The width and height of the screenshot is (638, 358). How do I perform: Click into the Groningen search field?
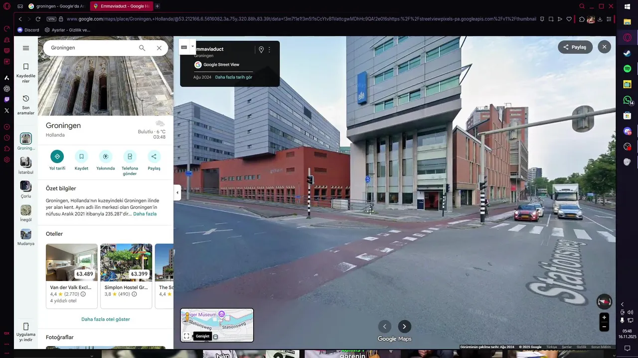tap(92, 48)
